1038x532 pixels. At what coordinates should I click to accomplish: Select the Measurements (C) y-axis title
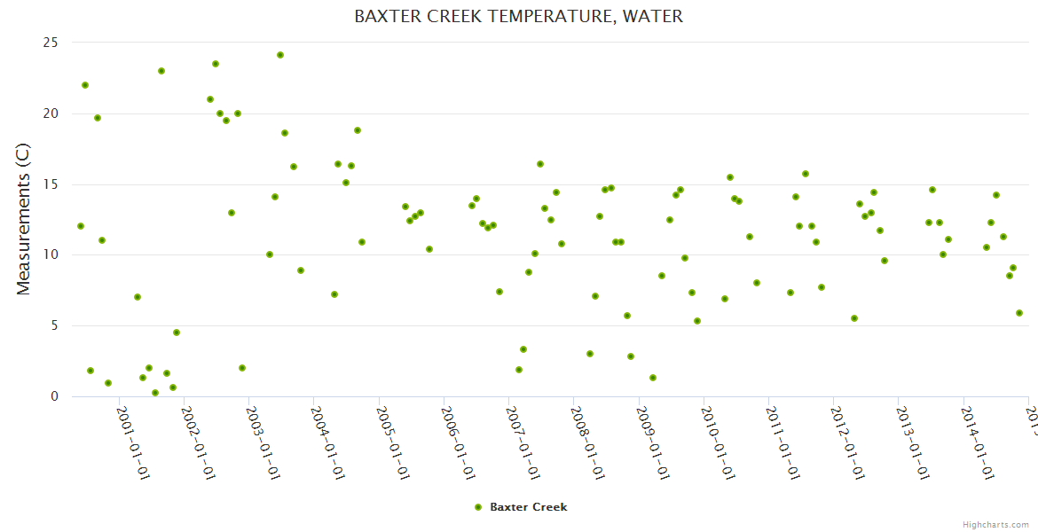(24, 221)
